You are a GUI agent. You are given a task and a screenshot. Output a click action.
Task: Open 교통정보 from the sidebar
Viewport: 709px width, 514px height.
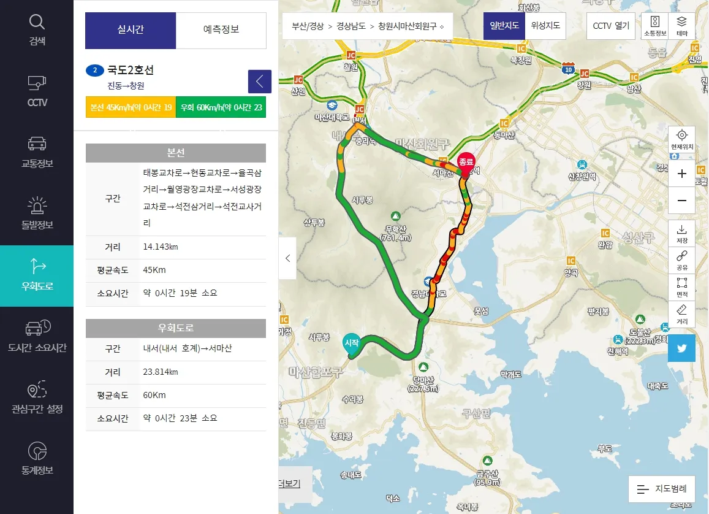tap(36, 152)
